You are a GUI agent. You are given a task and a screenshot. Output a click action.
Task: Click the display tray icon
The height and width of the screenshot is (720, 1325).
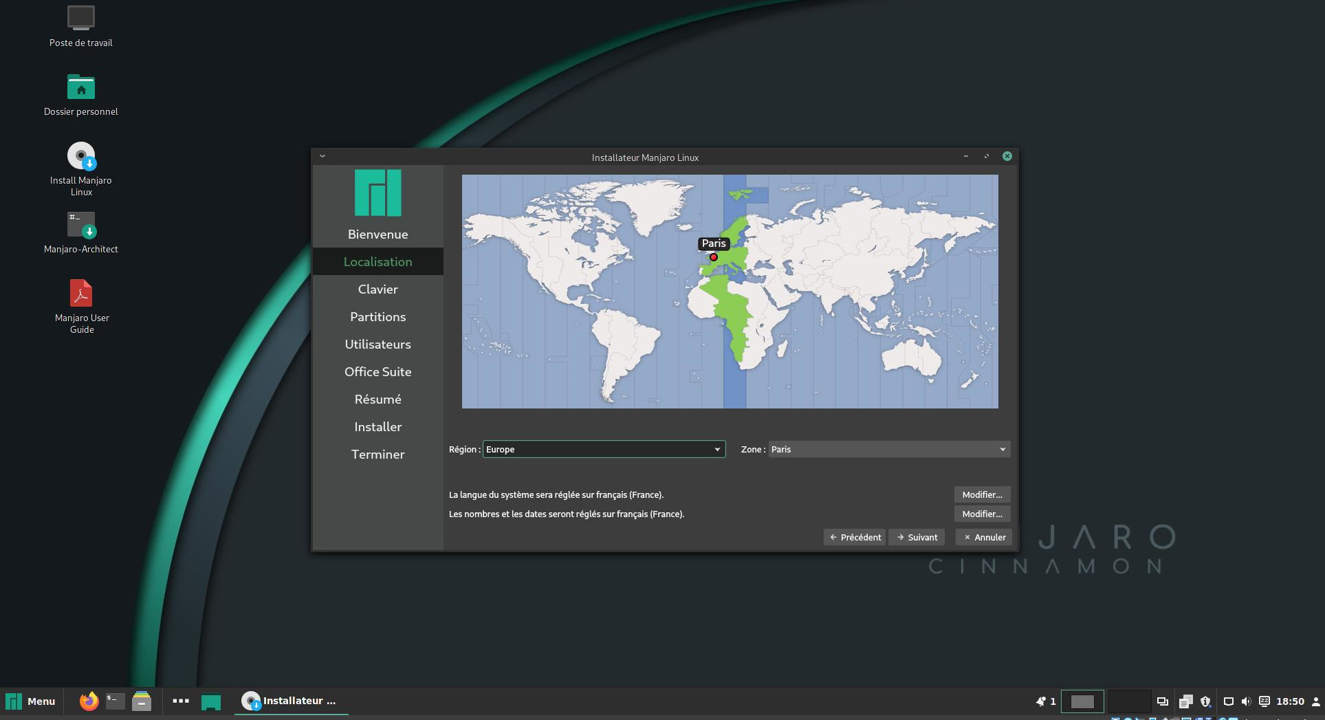tap(1228, 701)
